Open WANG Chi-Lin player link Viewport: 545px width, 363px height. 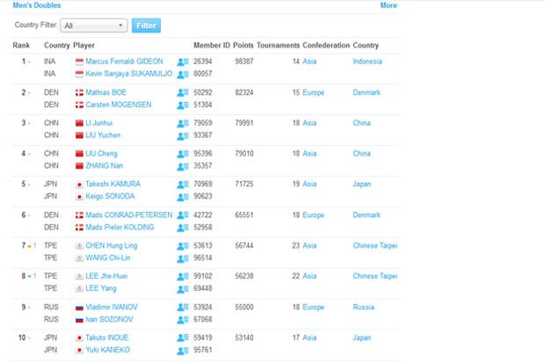pos(108,258)
